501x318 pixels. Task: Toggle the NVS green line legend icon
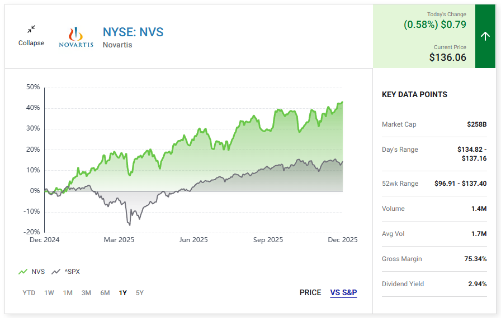coord(23,272)
